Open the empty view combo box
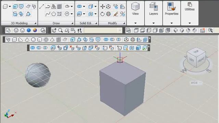219x123 pixels. [x=103, y=30]
